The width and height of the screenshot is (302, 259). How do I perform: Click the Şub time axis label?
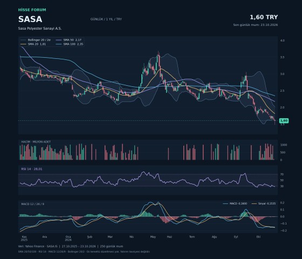click(90, 237)
